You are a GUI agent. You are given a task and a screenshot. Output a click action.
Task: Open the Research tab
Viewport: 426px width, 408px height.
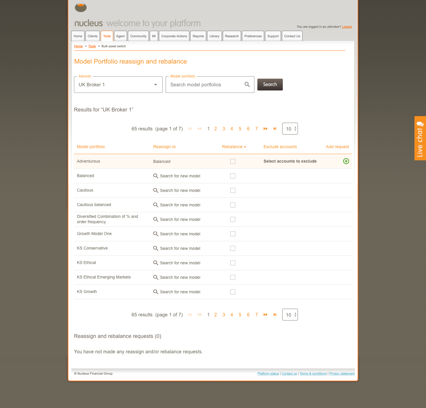(x=232, y=36)
